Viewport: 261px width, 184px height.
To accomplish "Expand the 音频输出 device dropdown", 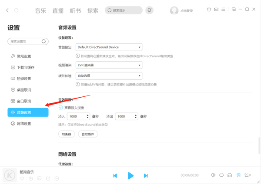I will click(x=109, y=47).
